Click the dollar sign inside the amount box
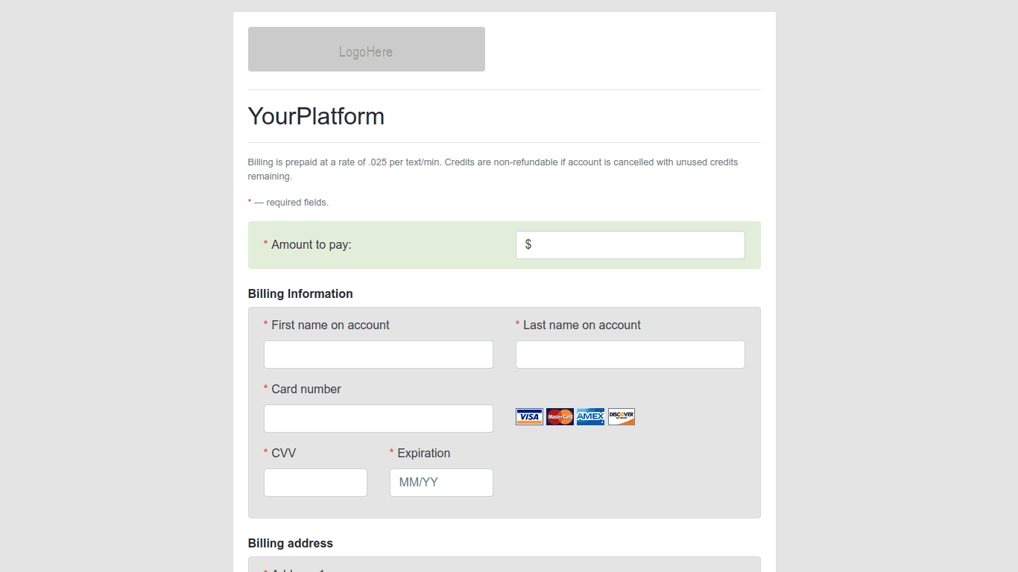The height and width of the screenshot is (572, 1018). click(x=529, y=244)
